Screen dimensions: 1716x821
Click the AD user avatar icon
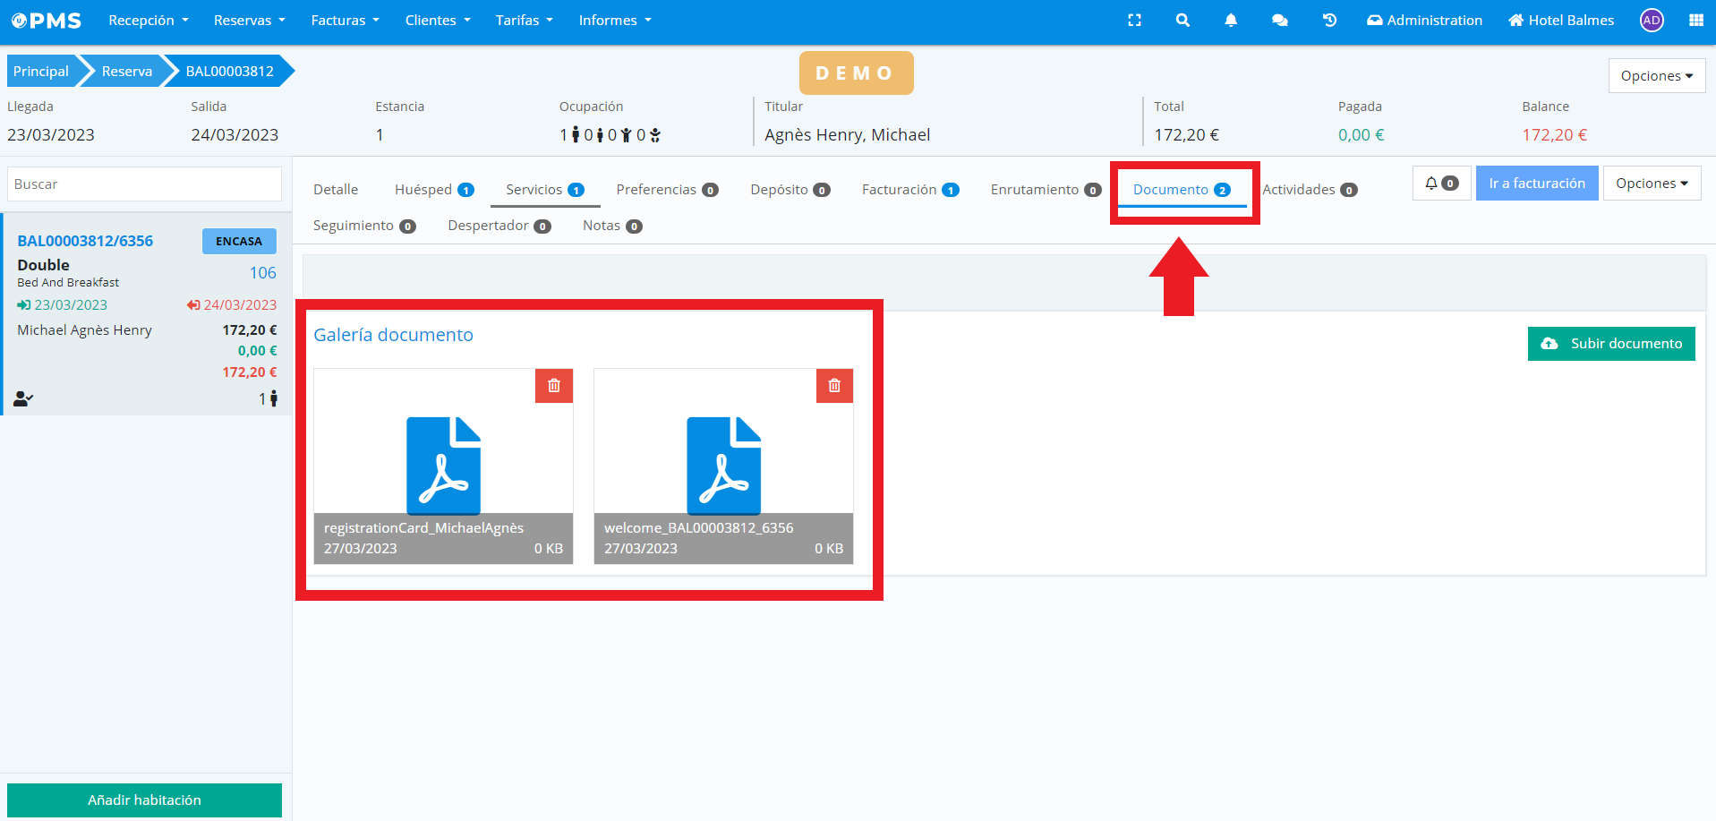point(1652,20)
